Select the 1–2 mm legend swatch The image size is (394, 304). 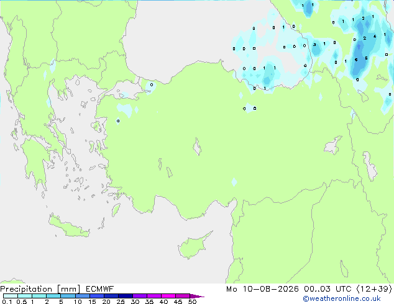(39, 296)
